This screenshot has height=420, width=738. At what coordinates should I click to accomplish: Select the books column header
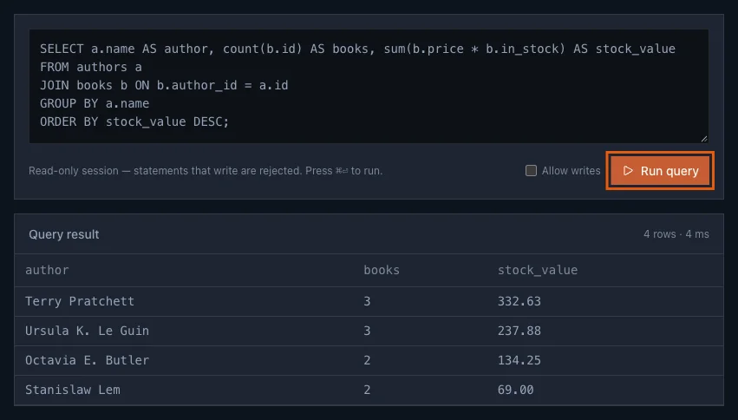click(382, 270)
